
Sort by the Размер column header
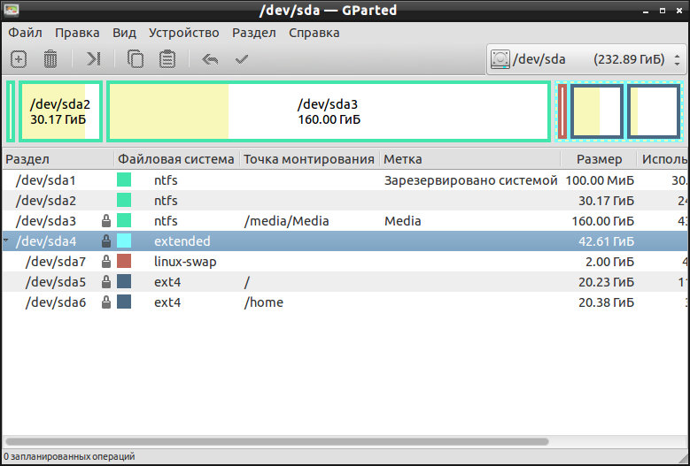pos(599,159)
